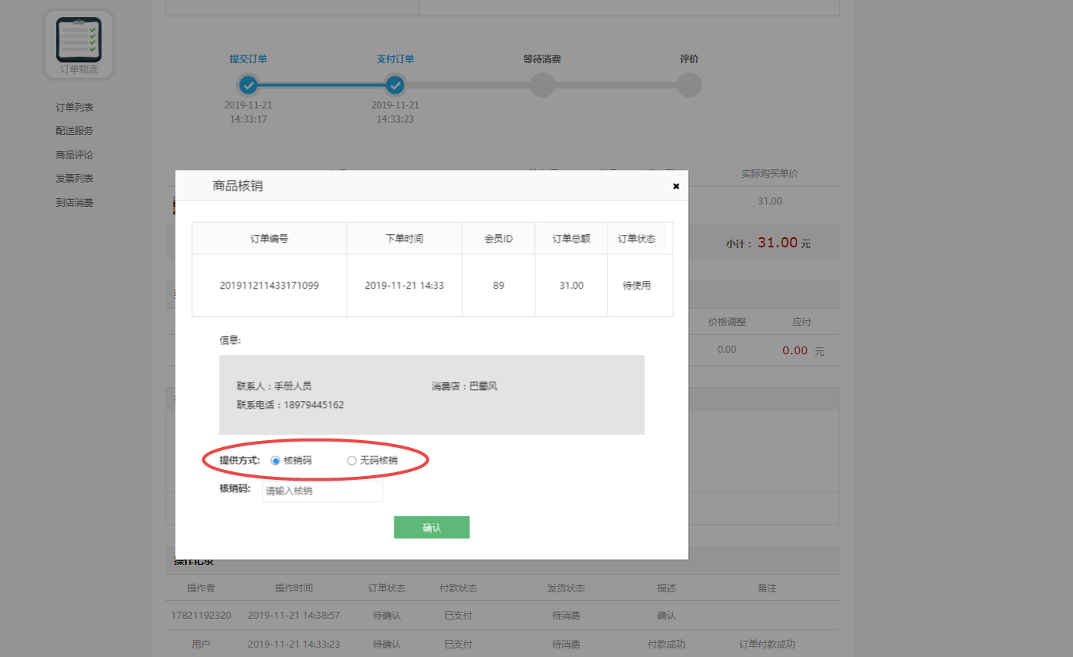
Task: Click the 支付订单 step checkmark circle
Action: [395, 85]
